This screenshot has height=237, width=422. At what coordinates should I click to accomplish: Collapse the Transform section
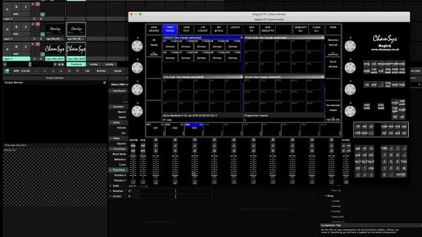[111, 170]
